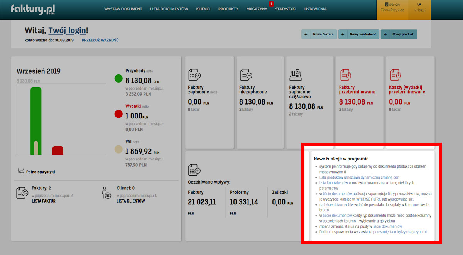
Task: Add a new contractor via Nowy kontrahent
Action: [x=359, y=34]
